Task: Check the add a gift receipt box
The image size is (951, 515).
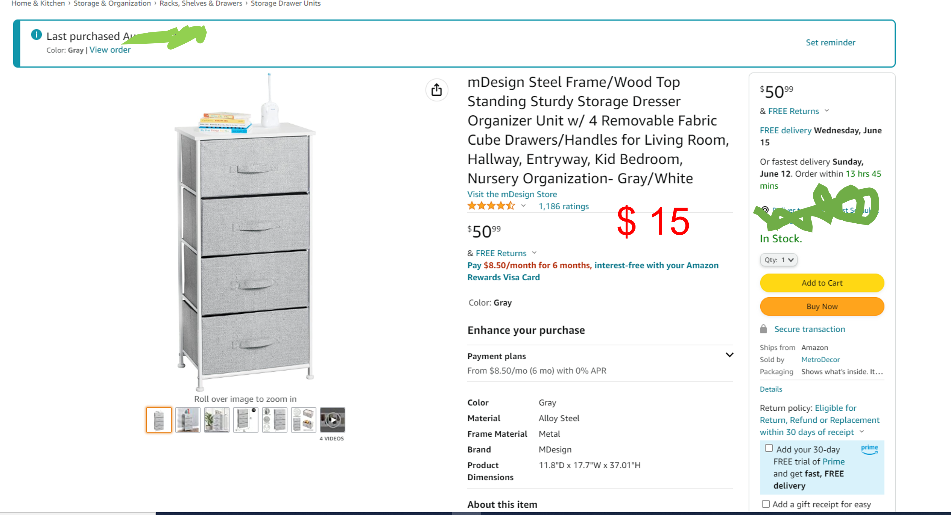Action: 766,504
